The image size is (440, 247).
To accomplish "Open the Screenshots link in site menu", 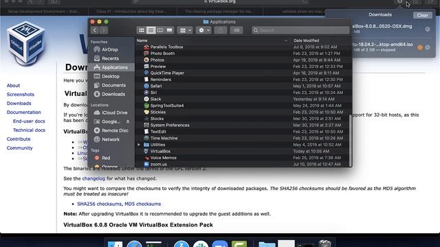I will tap(21, 95).
